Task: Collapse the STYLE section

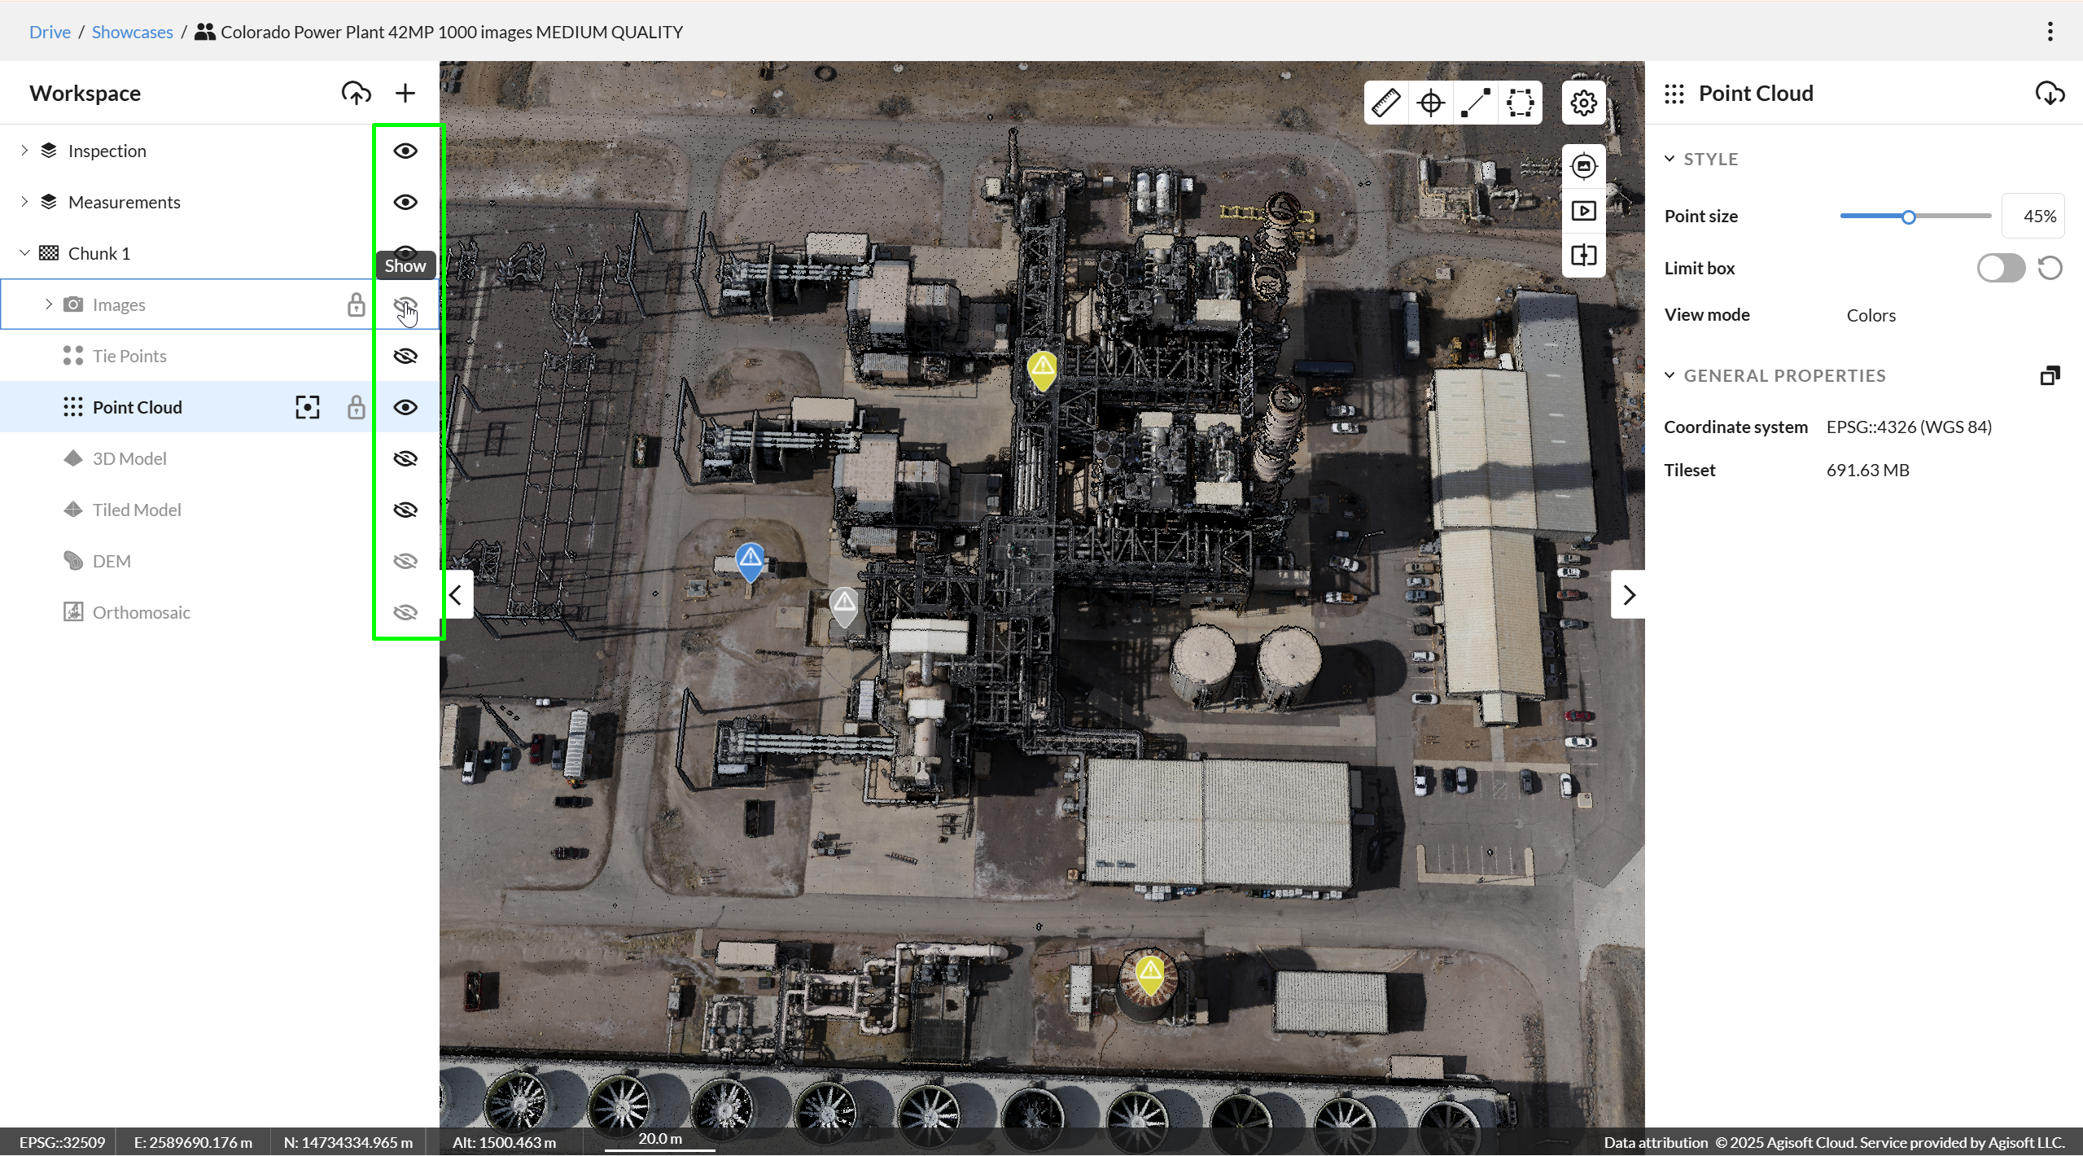Action: (x=1669, y=160)
